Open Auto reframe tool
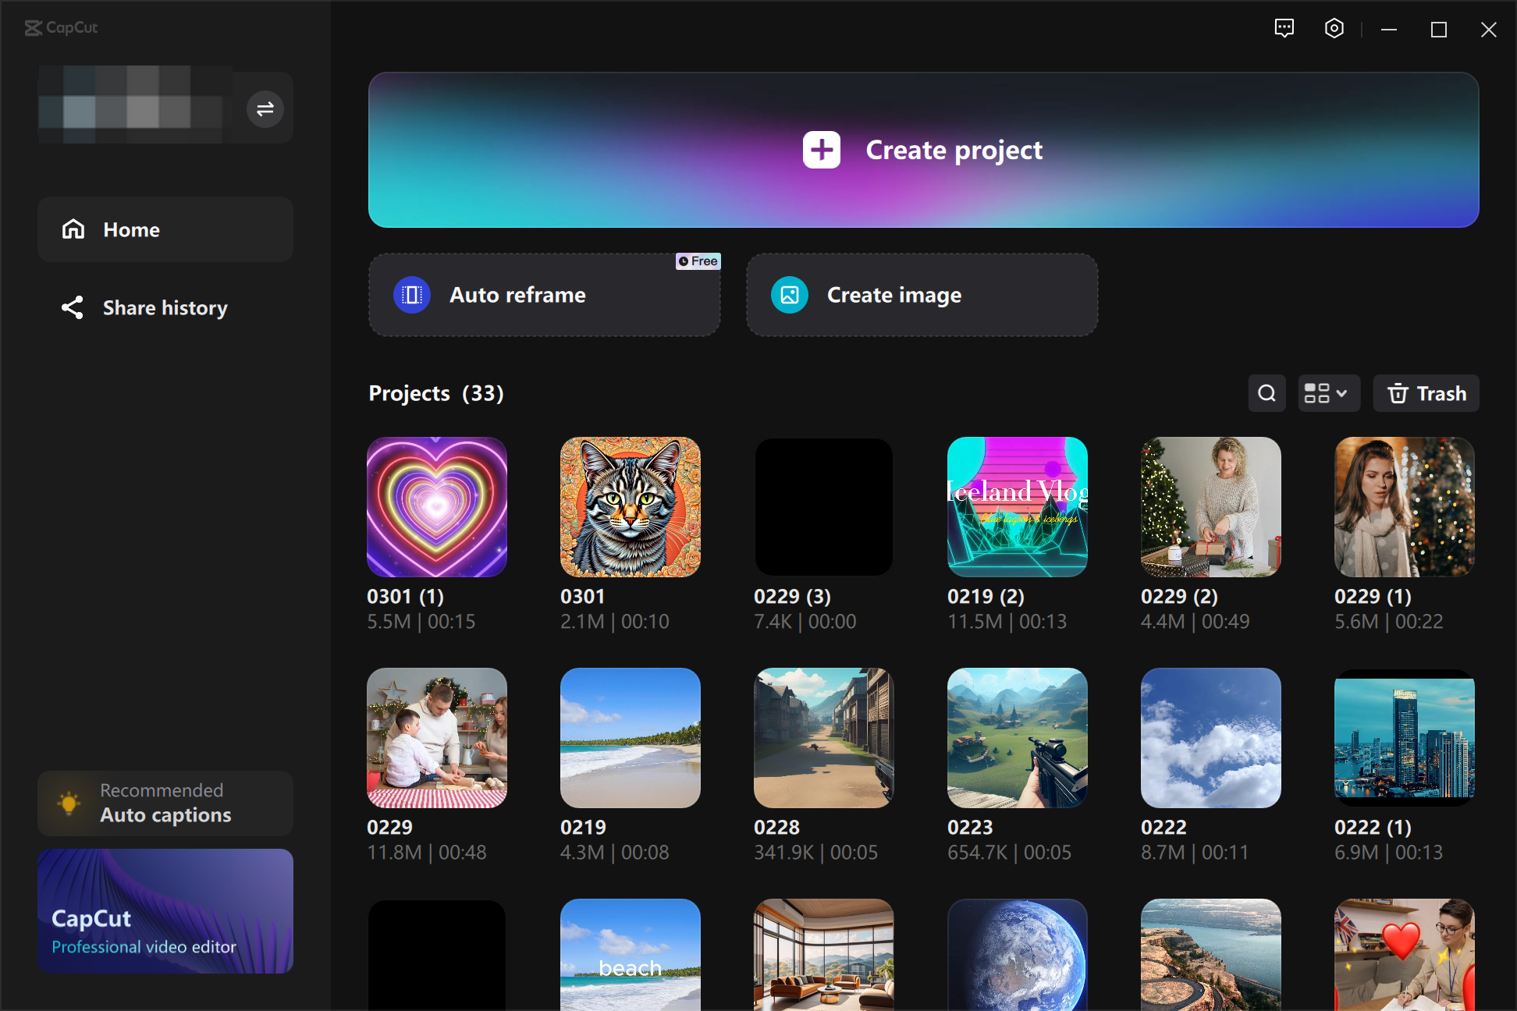Screen dimensions: 1517x1011 548,295
